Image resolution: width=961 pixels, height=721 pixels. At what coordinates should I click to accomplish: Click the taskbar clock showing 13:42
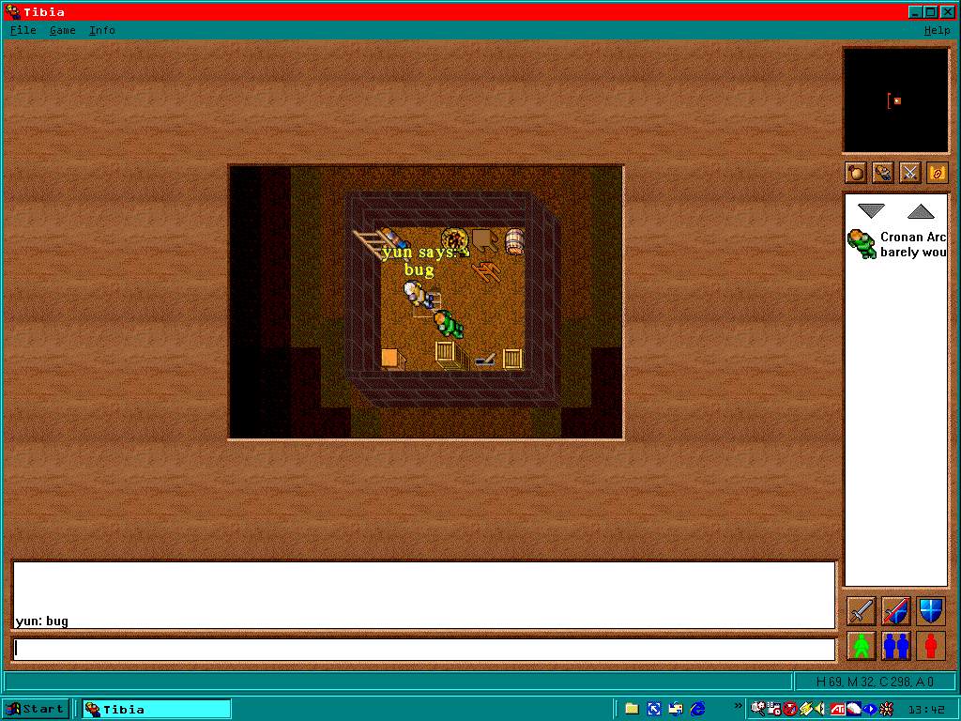[x=926, y=710]
